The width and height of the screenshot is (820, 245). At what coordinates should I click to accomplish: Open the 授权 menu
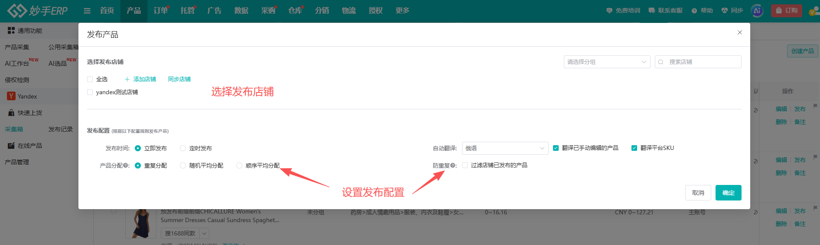coord(376,10)
